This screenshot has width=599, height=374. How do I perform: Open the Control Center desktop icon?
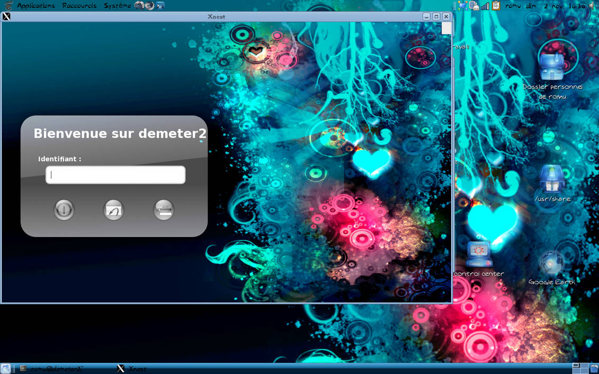pos(478,254)
